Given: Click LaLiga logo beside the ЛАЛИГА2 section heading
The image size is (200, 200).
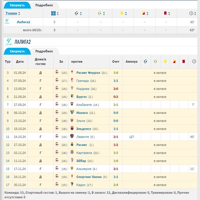Looking at the screenshot, I should (x=9, y=42).
